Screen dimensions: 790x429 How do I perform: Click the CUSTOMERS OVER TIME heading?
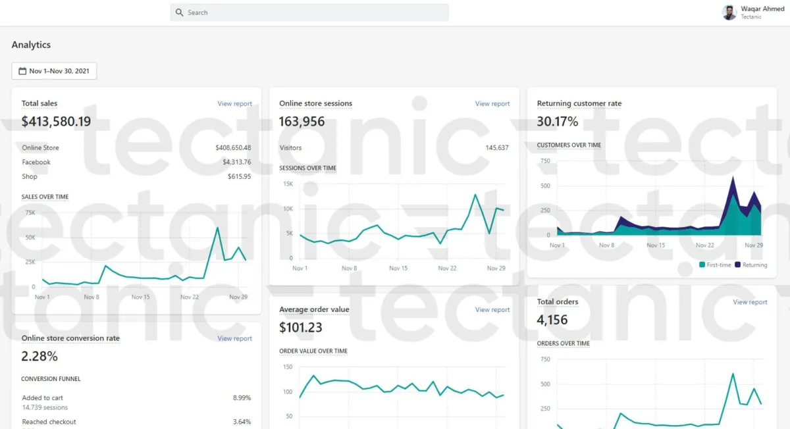tap(569, 145)
